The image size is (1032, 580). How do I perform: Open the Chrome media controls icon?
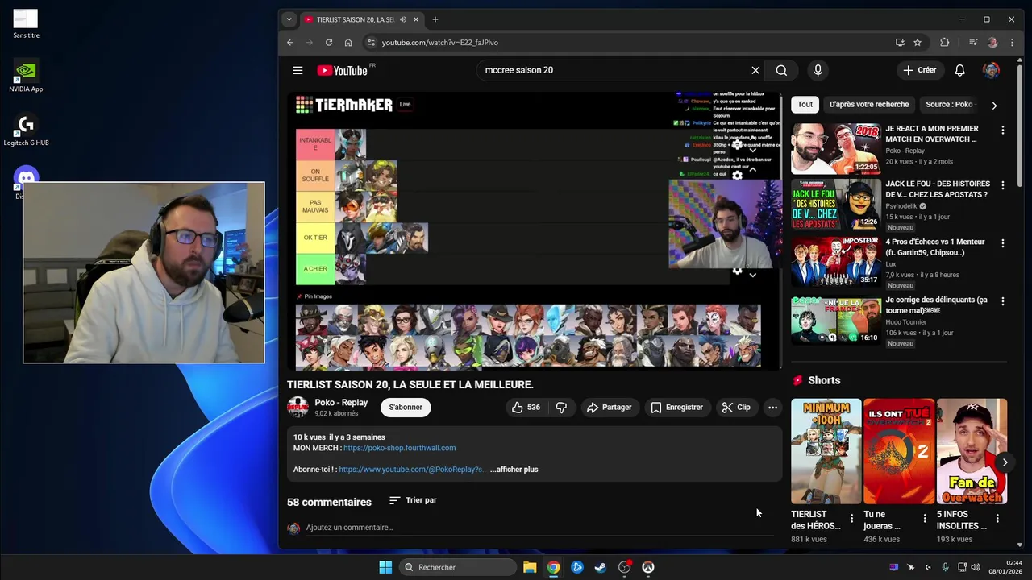(973, 43)
